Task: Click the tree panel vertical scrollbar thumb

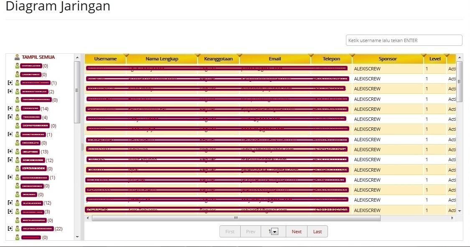Action: click(77, 92)
